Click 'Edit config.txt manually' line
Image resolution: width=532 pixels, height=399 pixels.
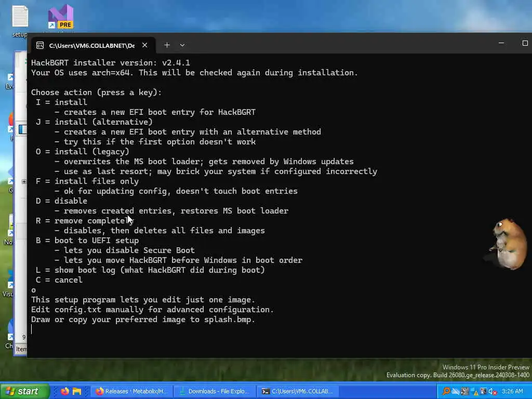152,310
